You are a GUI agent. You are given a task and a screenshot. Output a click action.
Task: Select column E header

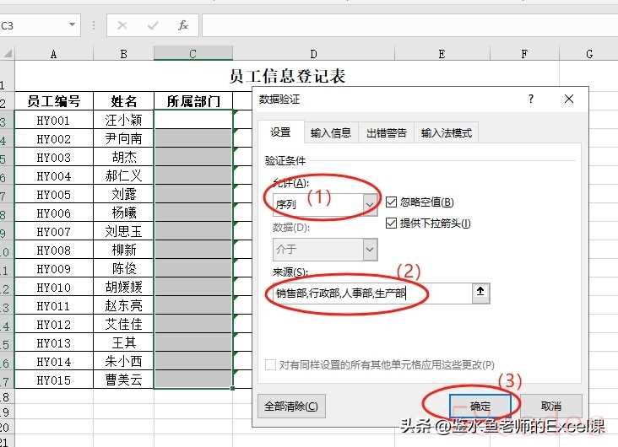point(442,54)
